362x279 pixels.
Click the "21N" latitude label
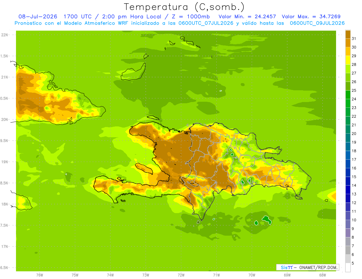5,77
